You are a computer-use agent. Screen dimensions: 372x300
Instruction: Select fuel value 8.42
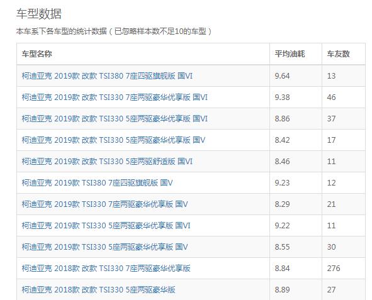[282, 140]
